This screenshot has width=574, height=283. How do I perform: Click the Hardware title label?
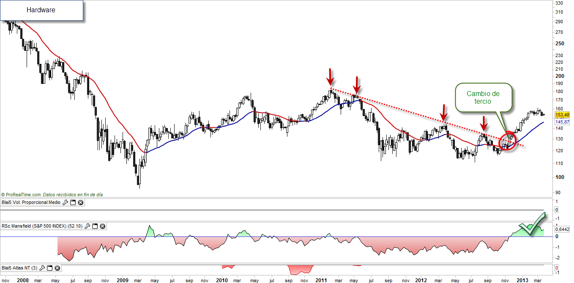pos(41,10)
